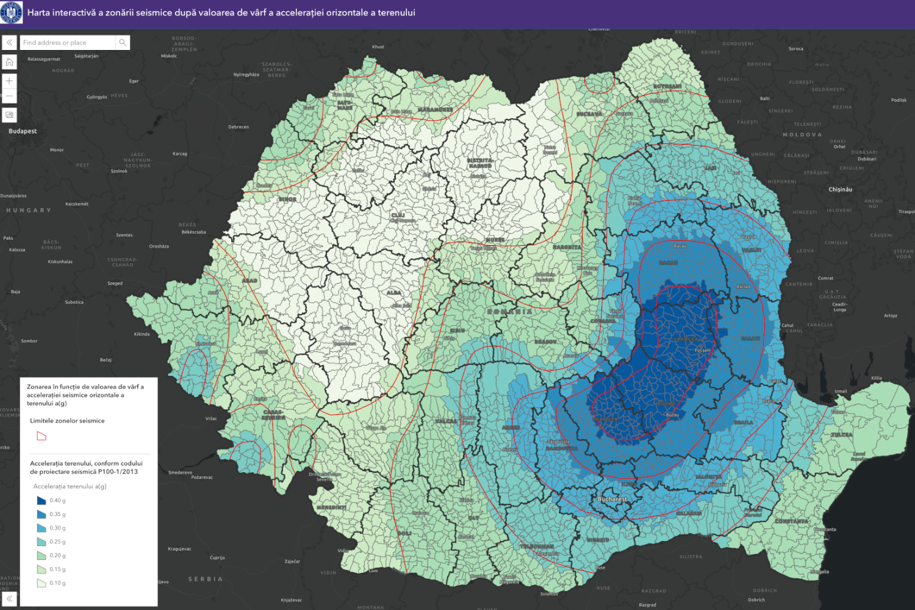Click Bucharest label on the map
Screen dimensions: 915x610
pos(612,499)
